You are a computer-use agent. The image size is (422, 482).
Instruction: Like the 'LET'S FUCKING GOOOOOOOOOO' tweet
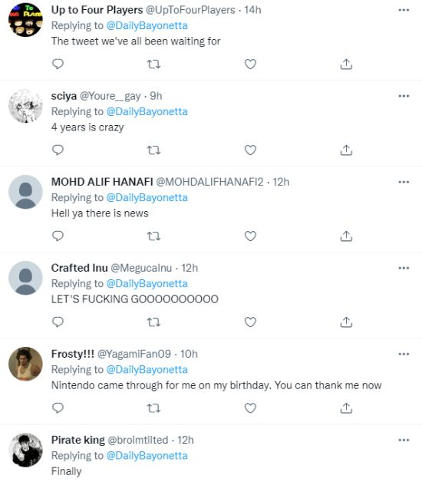(x=250, y=322)
